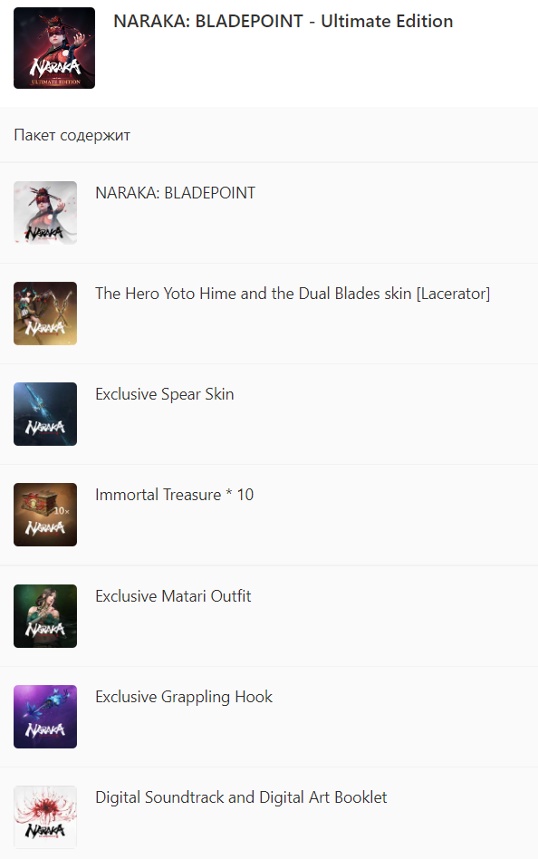Screen dimensions: 538x859
Task: Select the Exclusive Grappling Hook title
Action: 184,697
